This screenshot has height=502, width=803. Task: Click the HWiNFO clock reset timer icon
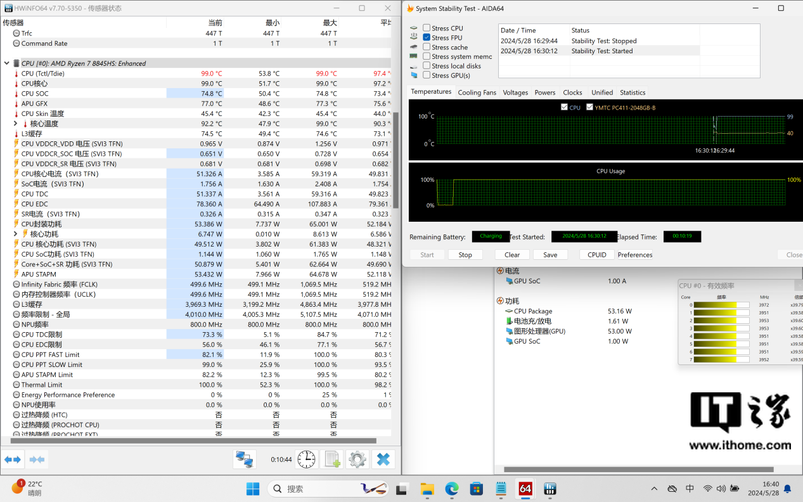(x=306, y=460)
